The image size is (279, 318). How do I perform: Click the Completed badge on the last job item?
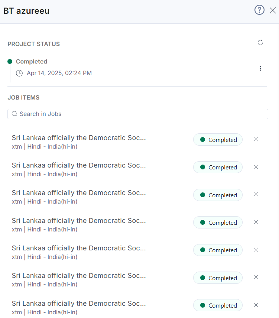click(x=218, y=305)
